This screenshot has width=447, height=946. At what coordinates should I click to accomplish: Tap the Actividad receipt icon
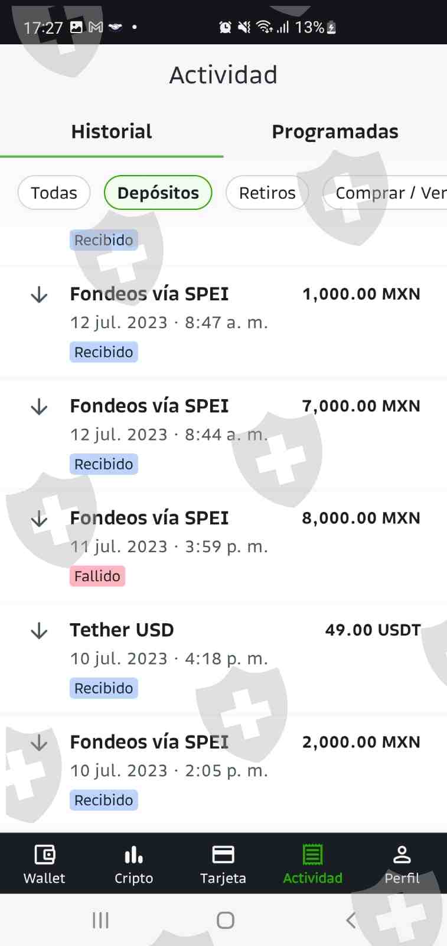click(x=312, y=855)
